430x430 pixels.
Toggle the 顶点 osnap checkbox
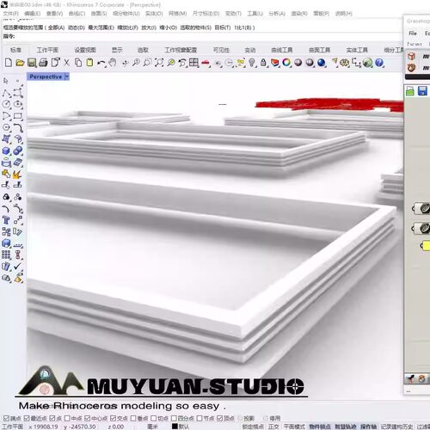coord(220,418)
